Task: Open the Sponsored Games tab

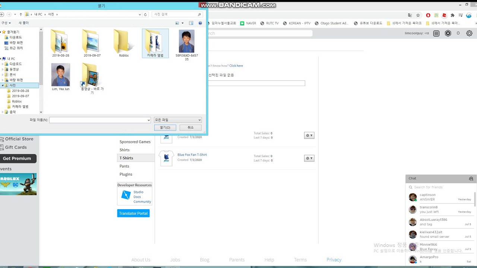Action: point(136,142)
